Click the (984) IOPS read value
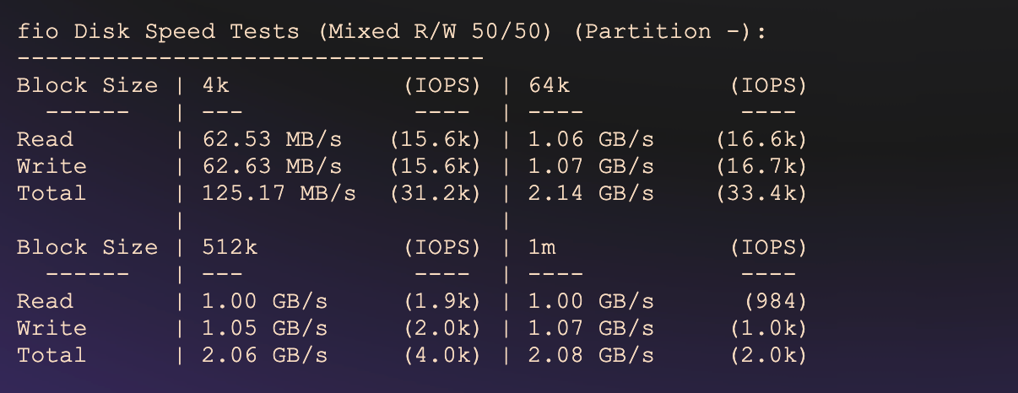The height and width of the screenshot is (393, 1018). point(775,301)
